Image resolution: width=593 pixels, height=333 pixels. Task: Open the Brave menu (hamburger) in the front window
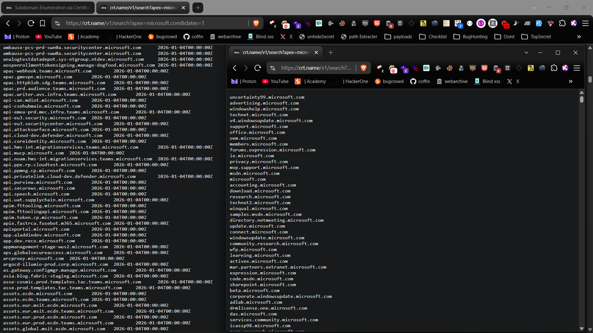click(576, 68)
